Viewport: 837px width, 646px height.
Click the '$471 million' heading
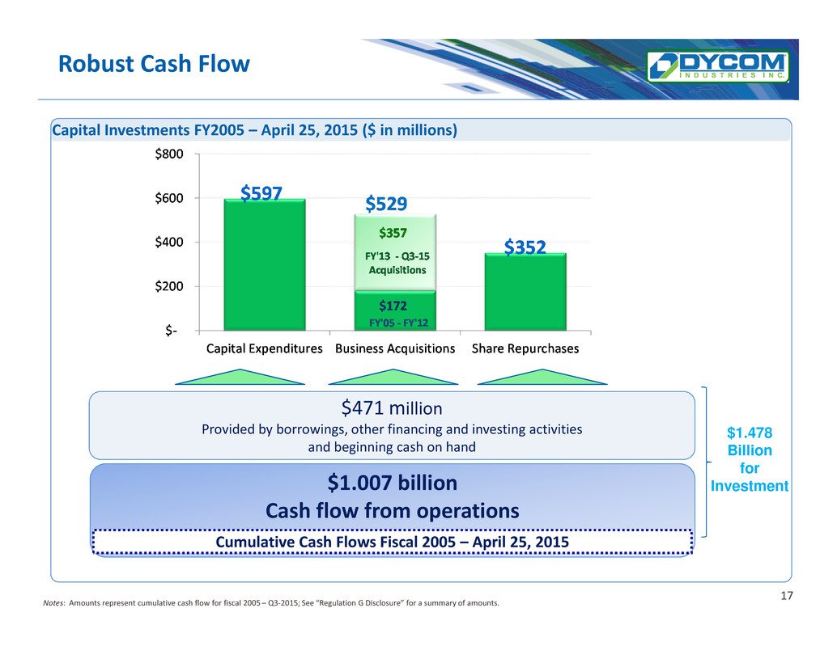pyautogui.click(x=392, y=408)
